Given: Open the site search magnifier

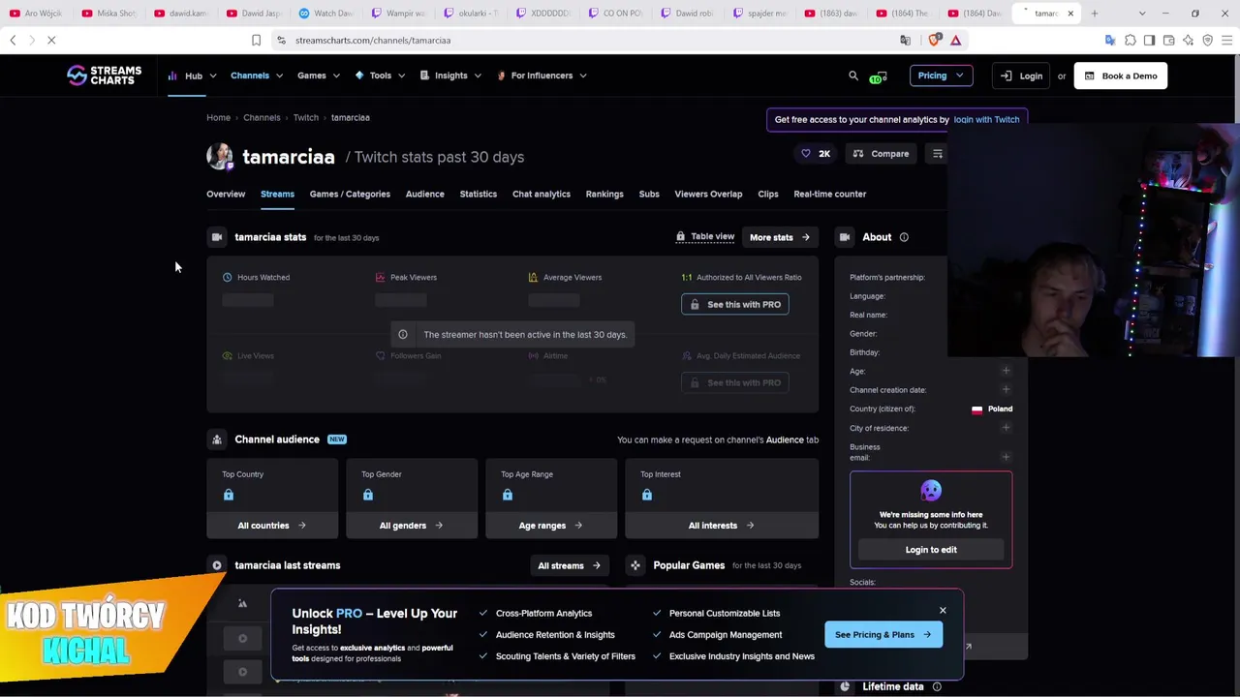Looking at the screenshot, I should click(x=853, y=76).
